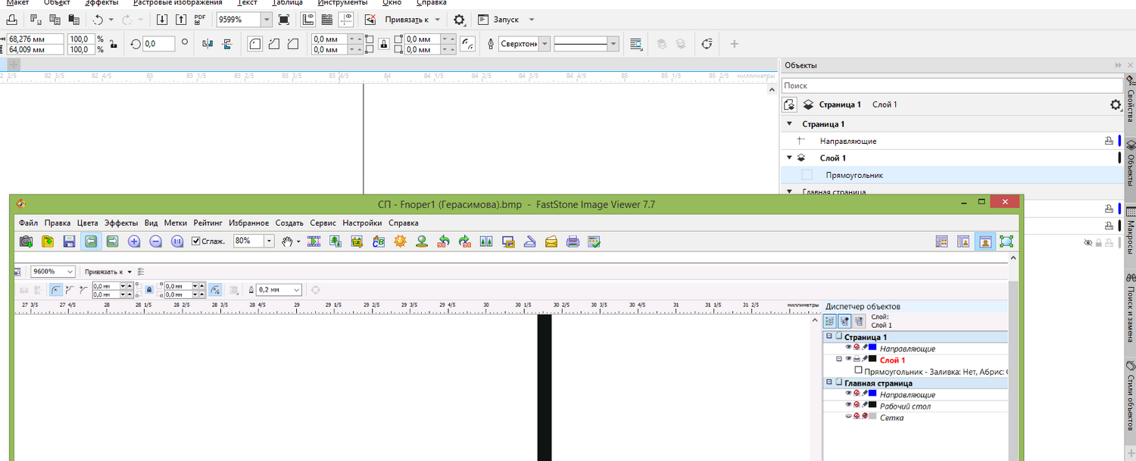Viewport: 1136px width, 461px height.
Task: Select the chamfered corner icon
Action: (x=292, y=44)
